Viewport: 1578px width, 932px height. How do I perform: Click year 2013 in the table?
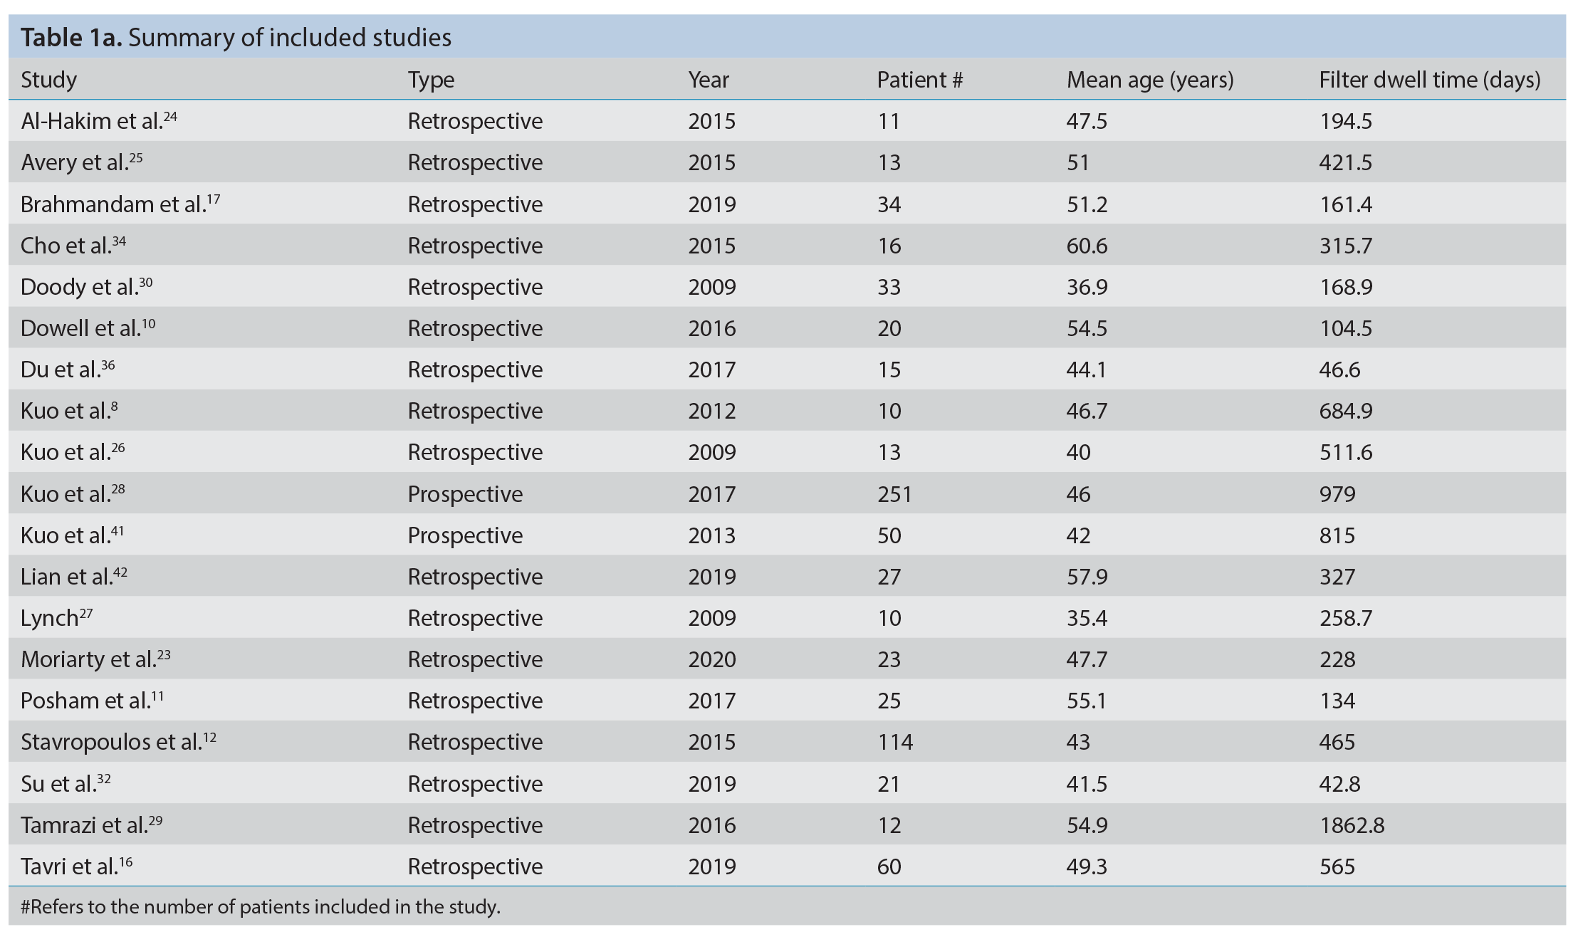[x=712, y=535]
